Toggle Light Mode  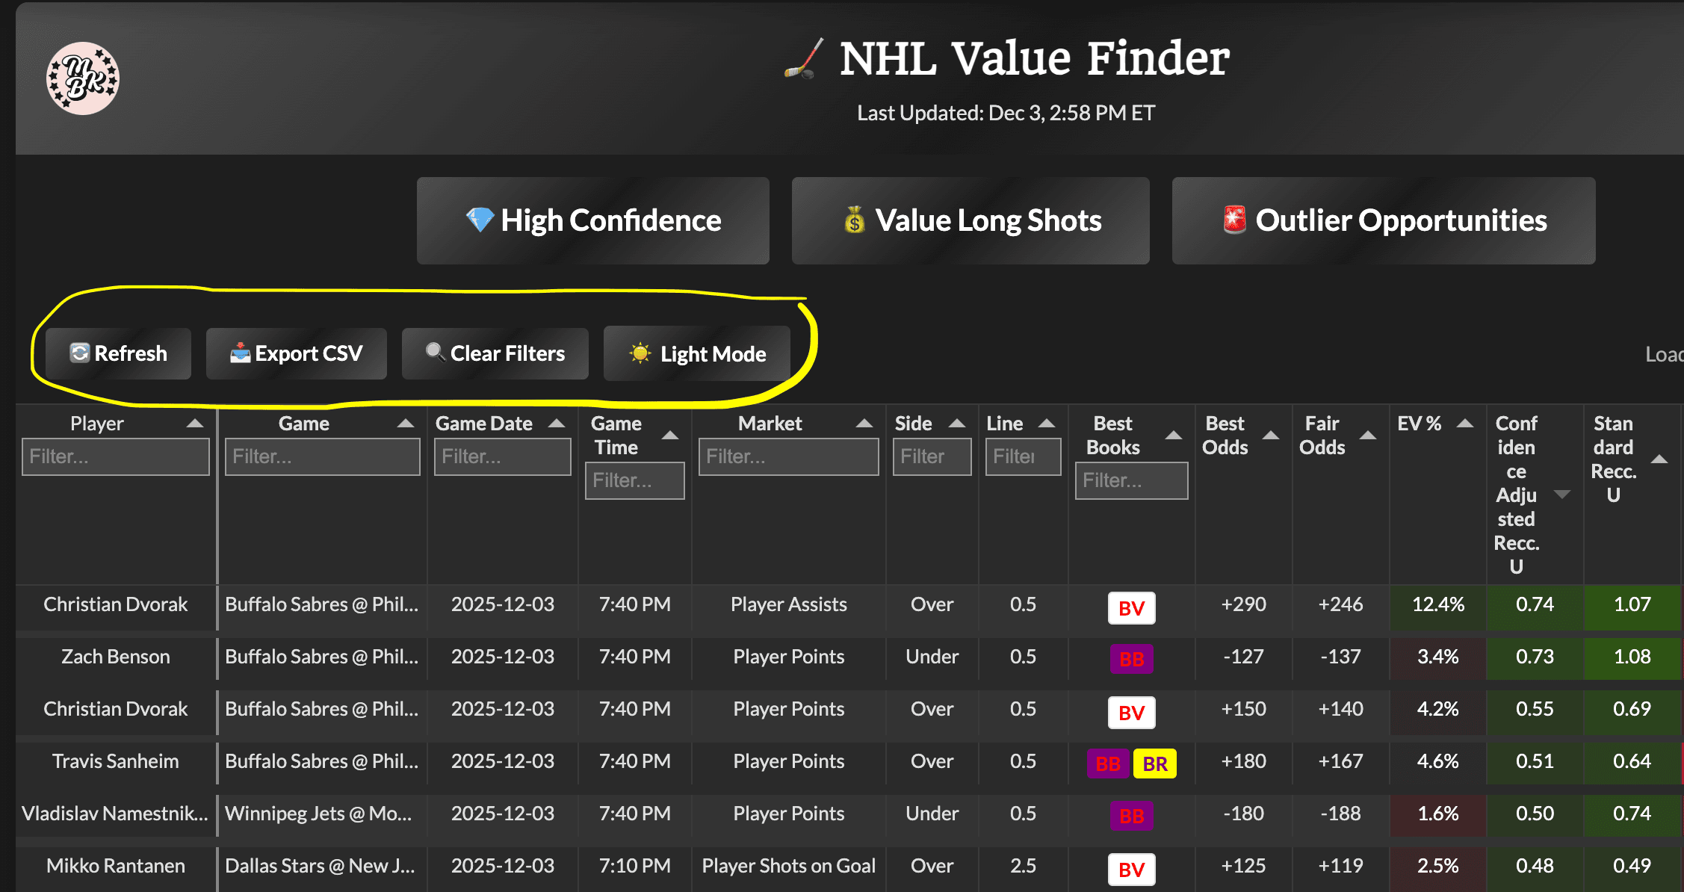(x=697, y=353)
